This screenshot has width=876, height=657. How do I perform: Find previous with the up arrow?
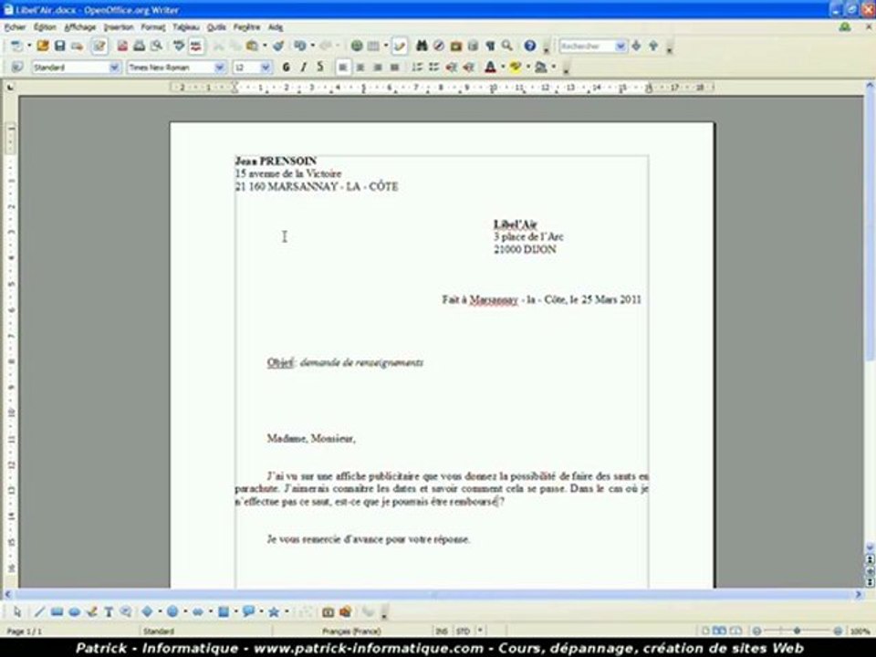pyautogui.click(x=653, y=46)
